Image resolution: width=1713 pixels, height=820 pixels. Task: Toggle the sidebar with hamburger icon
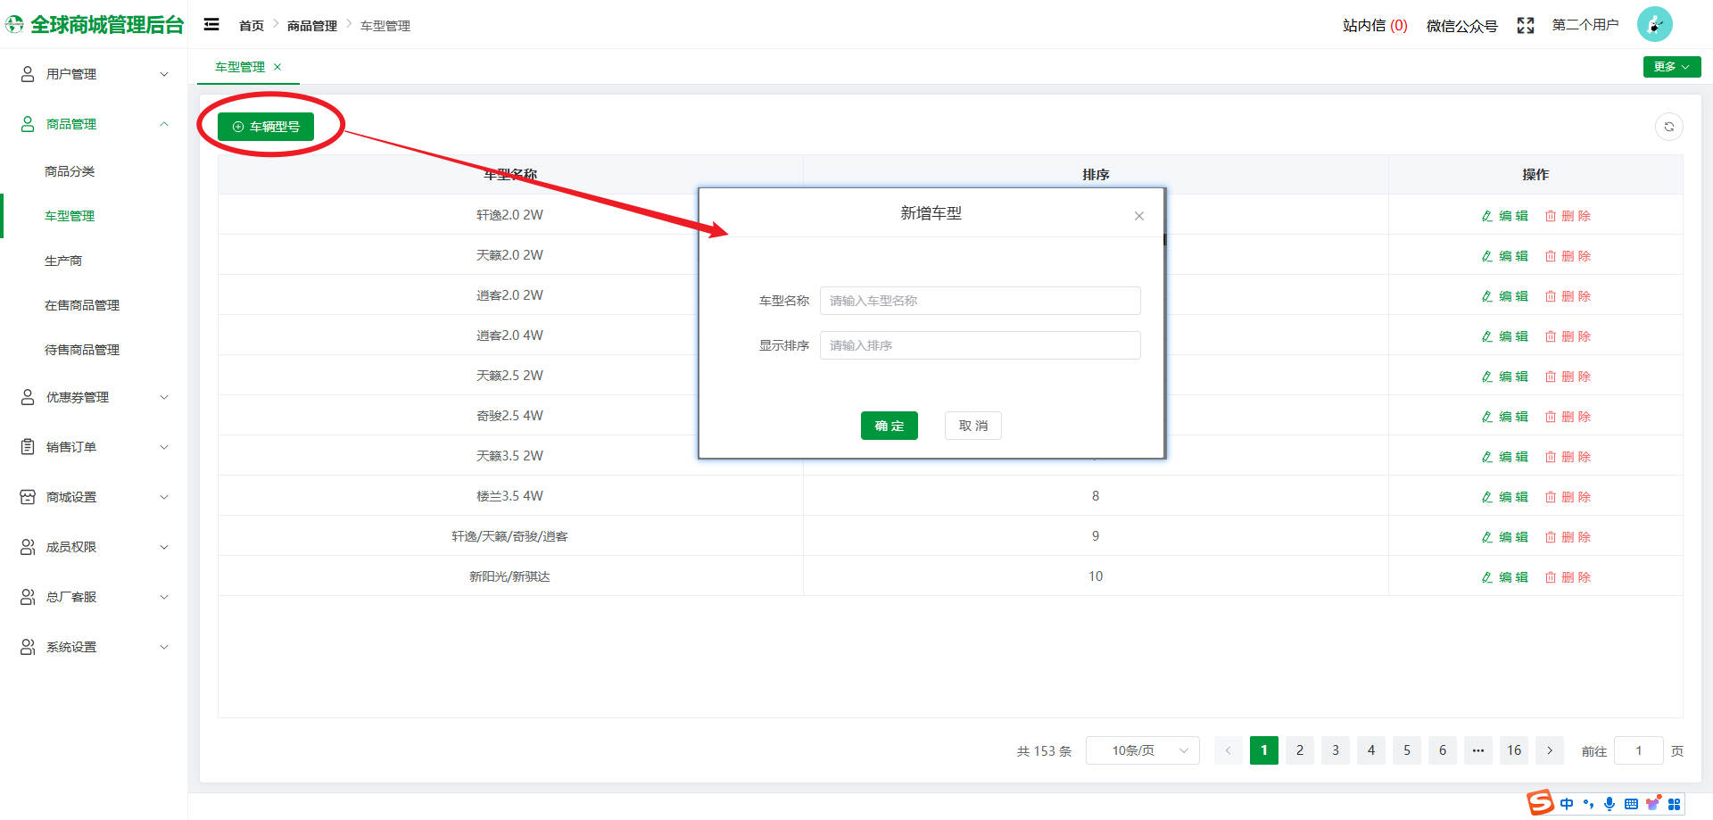click(211, 24)
